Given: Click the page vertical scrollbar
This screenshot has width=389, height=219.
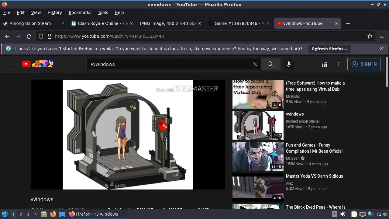Looking at the screenshot, I should point(387,71).
